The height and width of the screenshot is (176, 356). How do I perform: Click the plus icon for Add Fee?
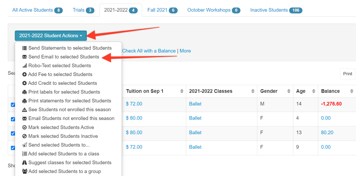click(x=25, y=74)
